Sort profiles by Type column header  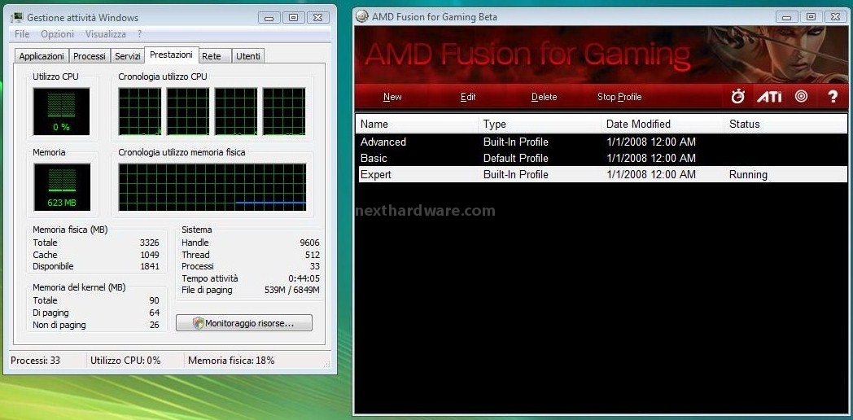[x=540, y=124]
